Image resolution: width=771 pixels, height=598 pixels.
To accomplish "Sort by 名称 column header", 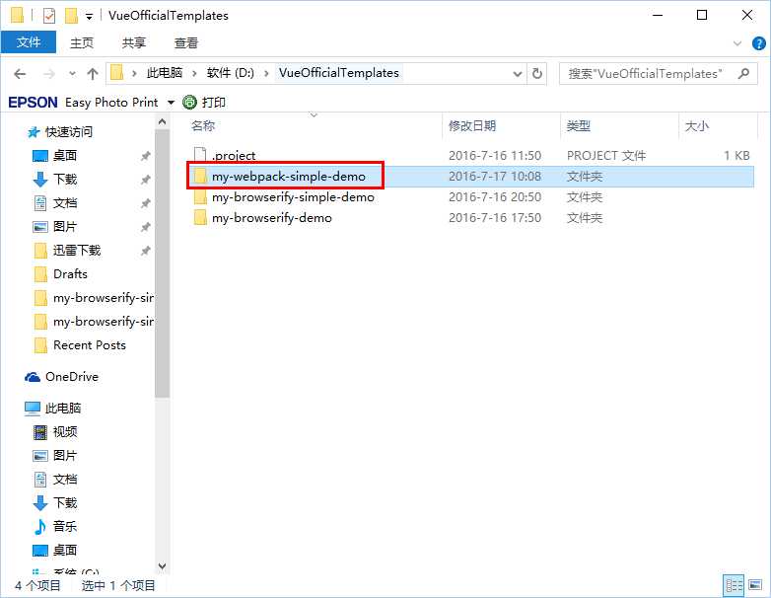I will click(x=202, y=126).
